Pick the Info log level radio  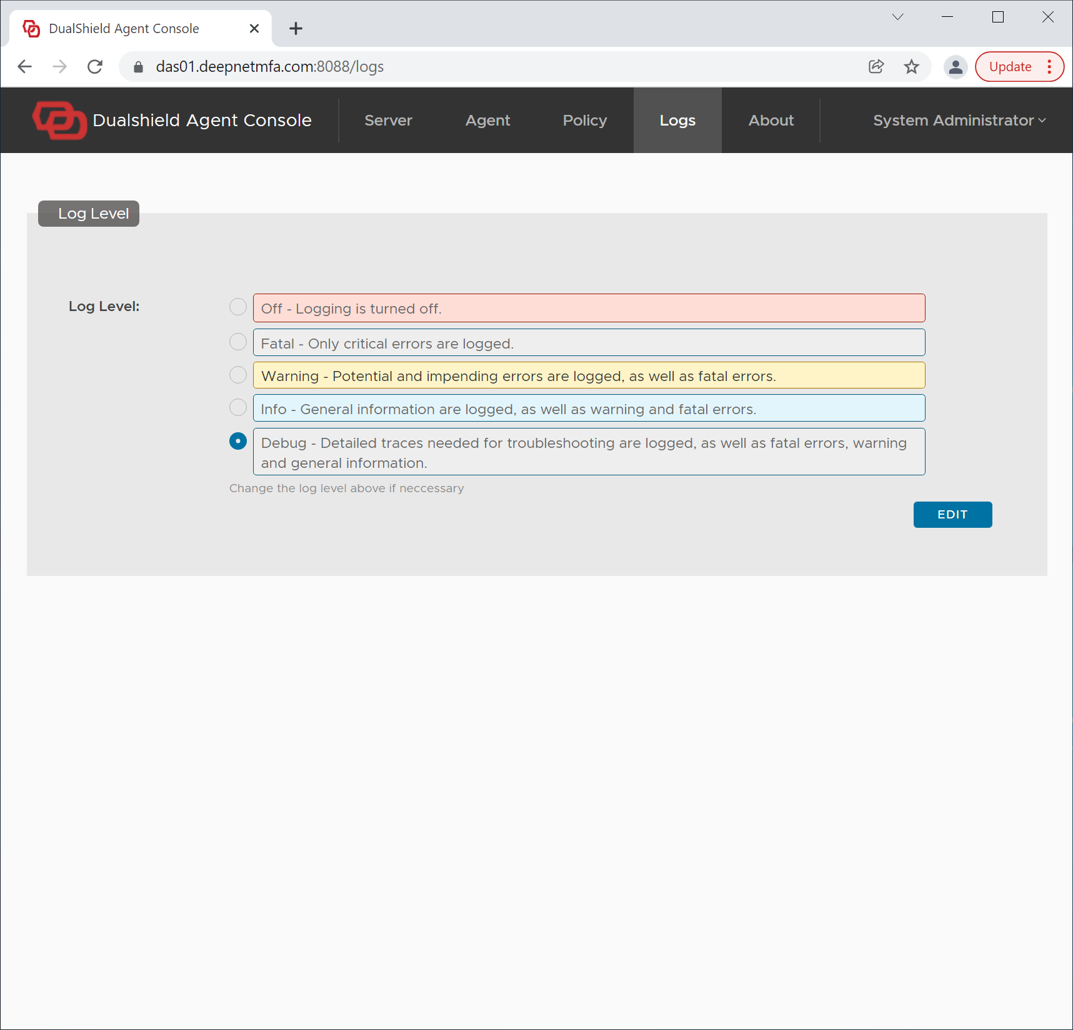pos(238,407)
